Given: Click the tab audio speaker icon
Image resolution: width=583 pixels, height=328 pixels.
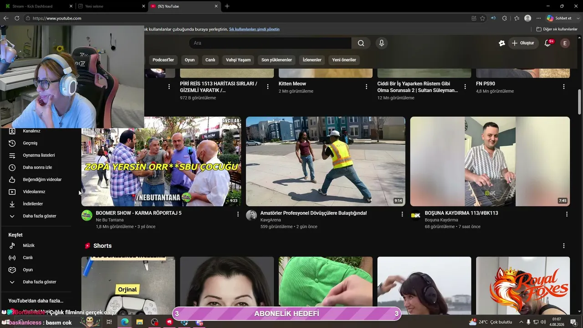Looking at the screenshot, I should tap(493, 18).
